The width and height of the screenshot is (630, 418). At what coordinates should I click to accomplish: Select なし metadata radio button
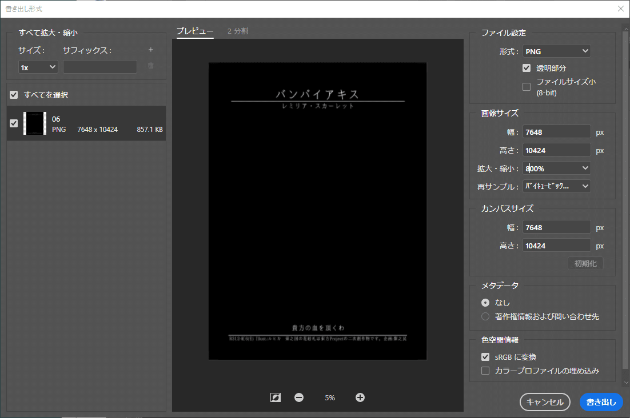[x=485, y=303]
